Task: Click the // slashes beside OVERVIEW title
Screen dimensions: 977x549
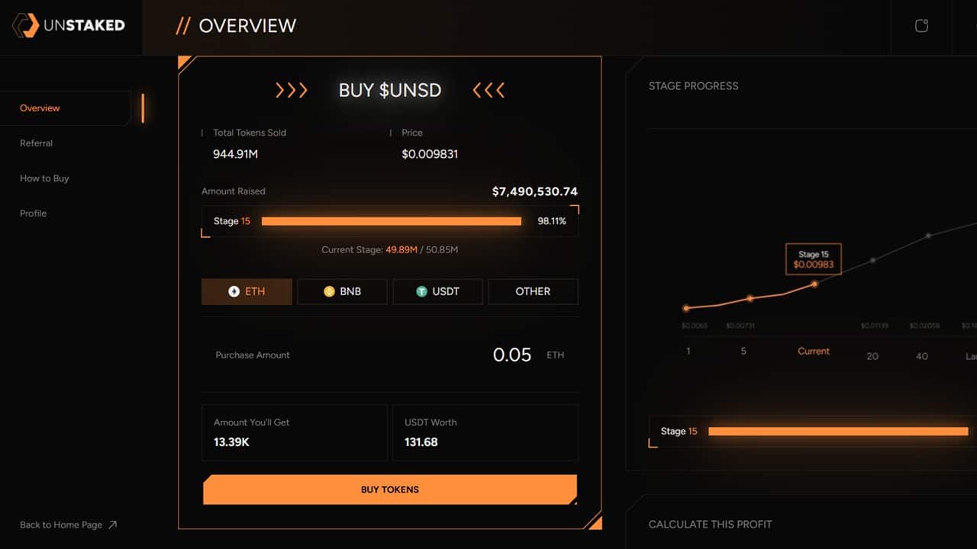Action: 182,25
